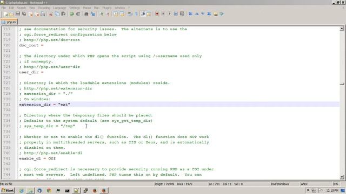
Task: Toggle synchronized horizontal scrolling
Action: [x=122, y=14]
